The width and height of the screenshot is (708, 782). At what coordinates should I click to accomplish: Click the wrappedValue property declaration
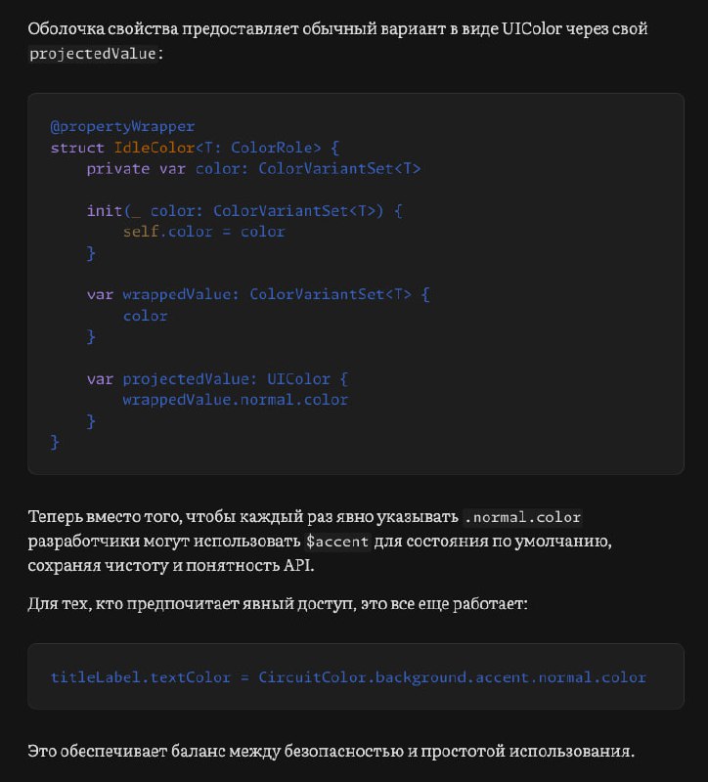[257, 295]
